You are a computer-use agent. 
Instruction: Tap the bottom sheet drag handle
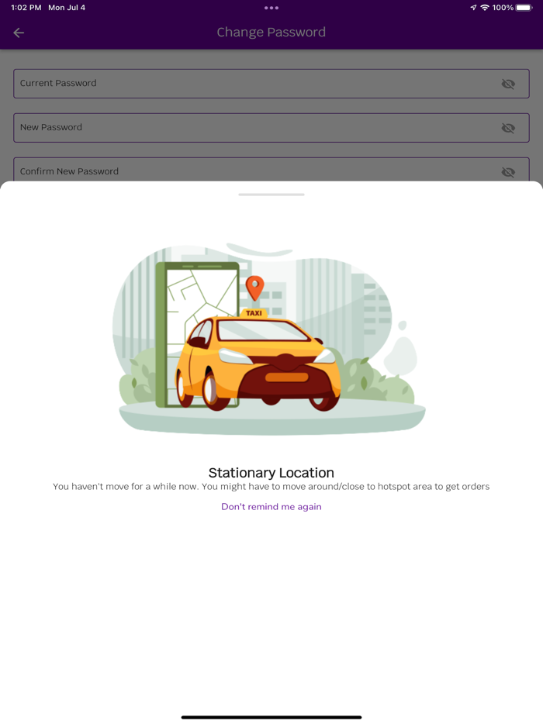(271, 195)
